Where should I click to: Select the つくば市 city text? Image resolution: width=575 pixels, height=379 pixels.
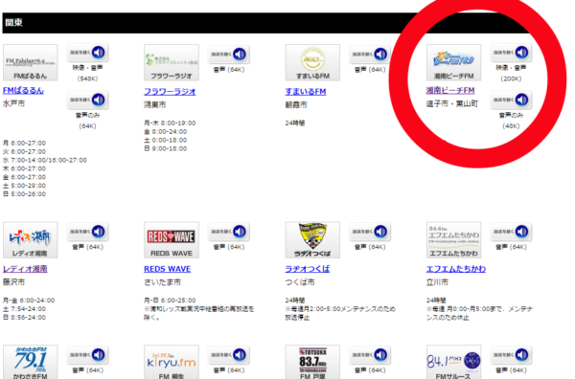(x=300, y=282)
